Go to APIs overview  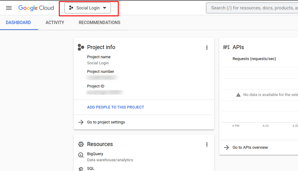click(x=250, y=148)
